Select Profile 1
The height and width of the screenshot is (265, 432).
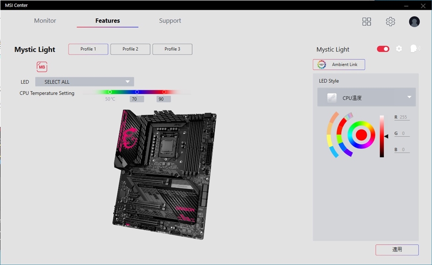[x=88, y=49]
